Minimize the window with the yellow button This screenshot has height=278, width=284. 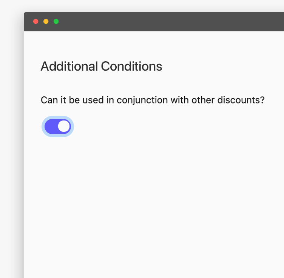point(46,22)
